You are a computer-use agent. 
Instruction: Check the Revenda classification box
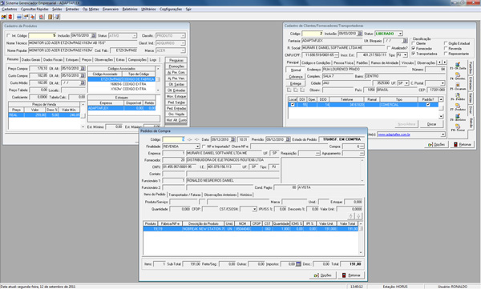coord(446,48)
